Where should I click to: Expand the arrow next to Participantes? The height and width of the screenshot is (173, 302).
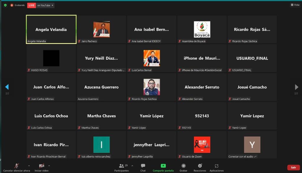tap(132, 166)
